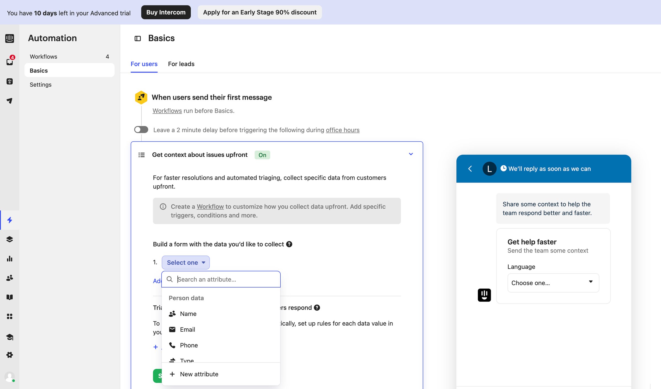Open the Settings gear sidebar icon
Image resolution: width=661 pixels, height=389 pixels.
[10, 355]
